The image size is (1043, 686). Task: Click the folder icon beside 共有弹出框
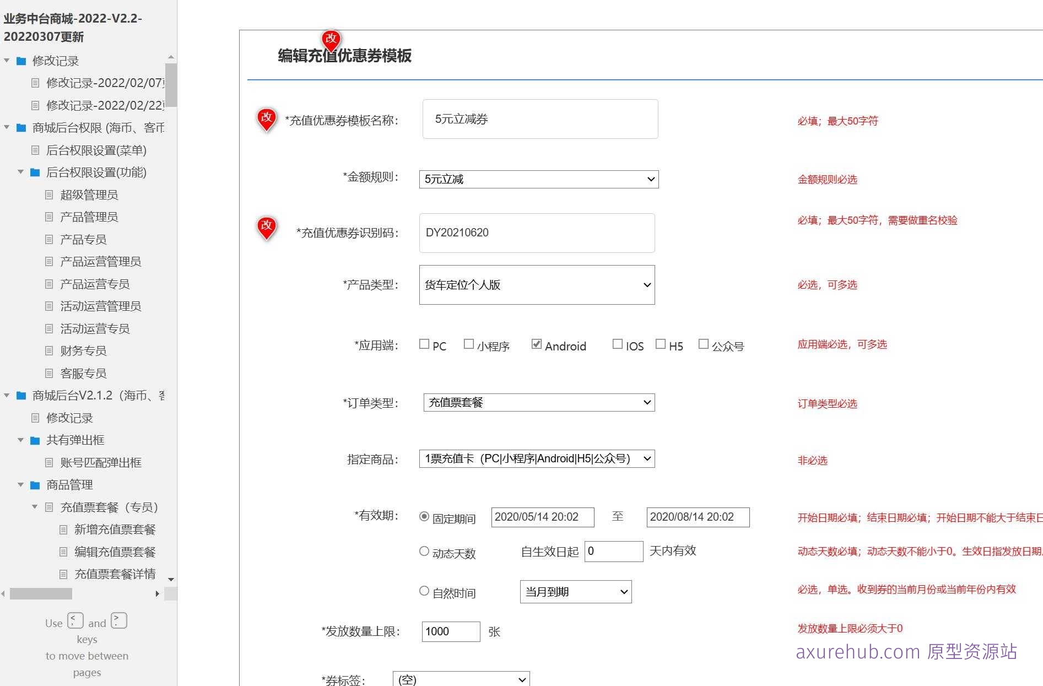coord(35,440)
